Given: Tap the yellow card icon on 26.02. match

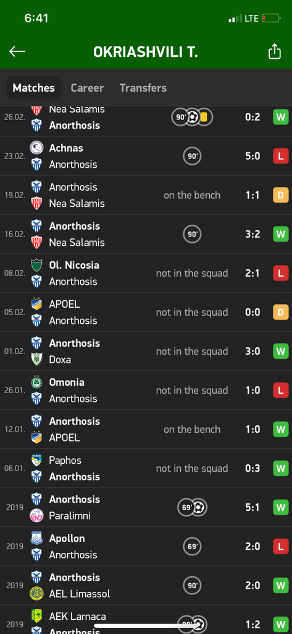Looking at the screenshot, I should coord(204,117).
